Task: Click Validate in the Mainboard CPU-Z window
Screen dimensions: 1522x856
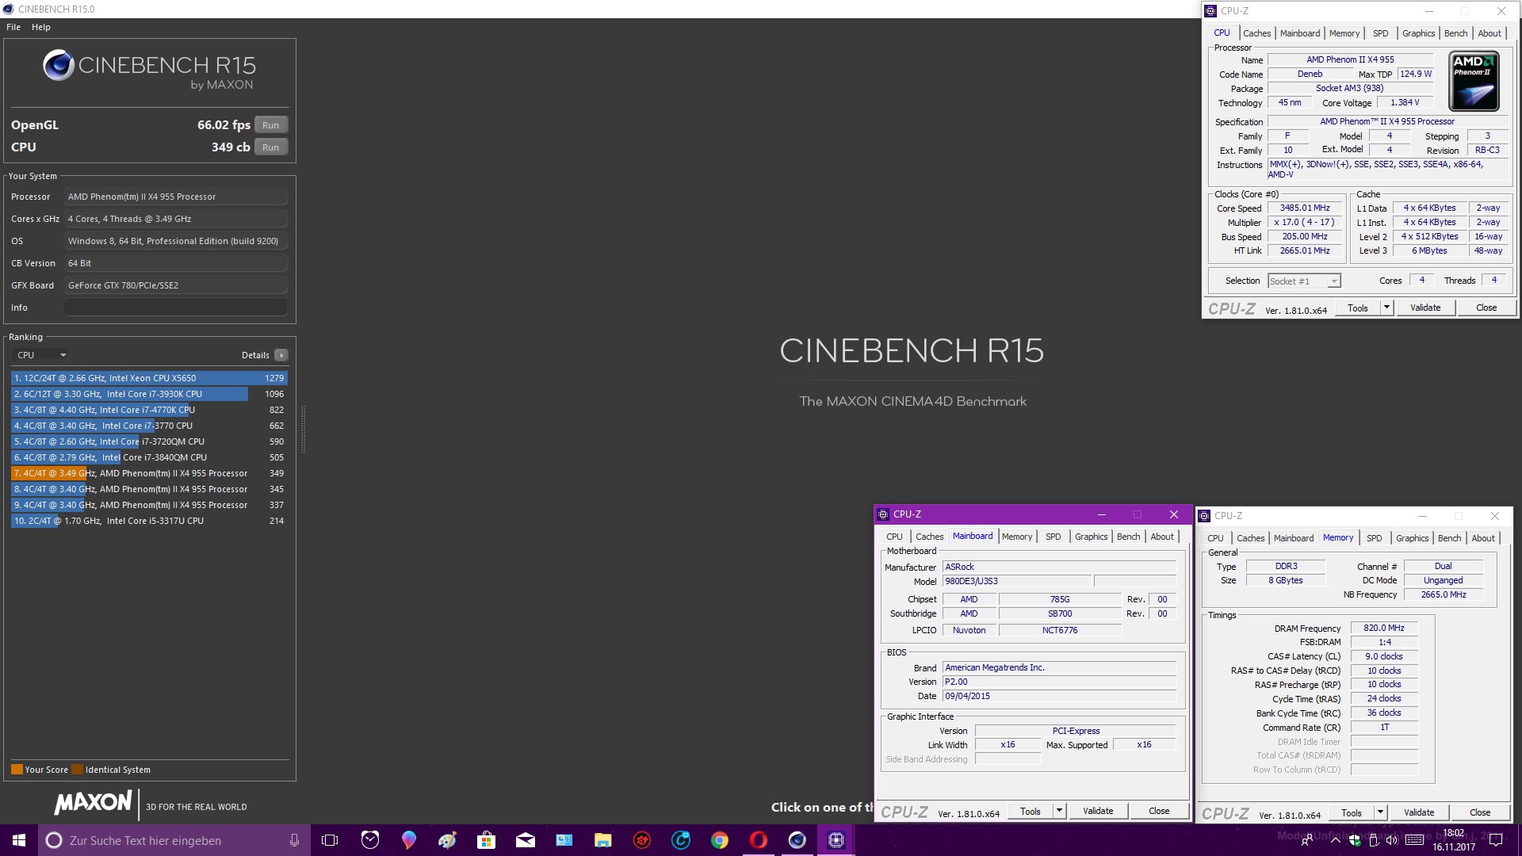Action: 1098,811
